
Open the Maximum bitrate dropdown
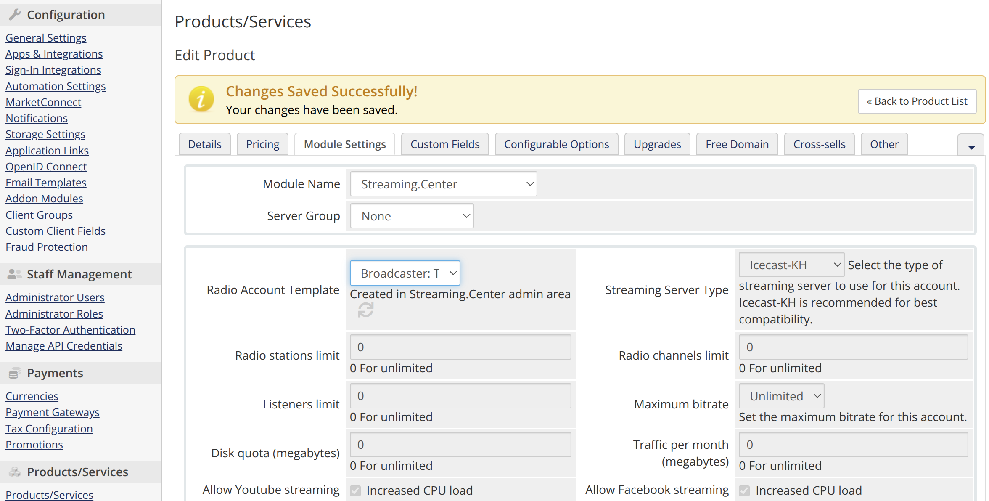[x=781, y=396]
